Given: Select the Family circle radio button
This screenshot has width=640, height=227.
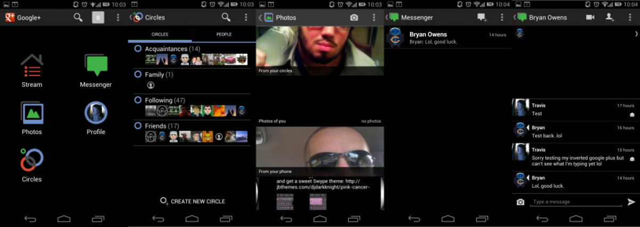Looking at the screenshot, I should pos(138,74).
